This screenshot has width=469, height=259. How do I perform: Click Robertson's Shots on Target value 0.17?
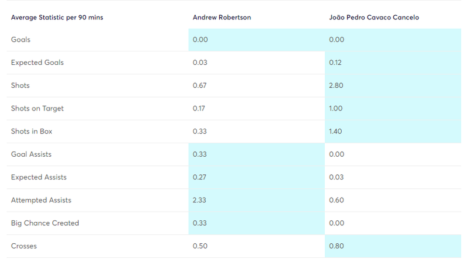pyautogui.click(x=199, y=108)
